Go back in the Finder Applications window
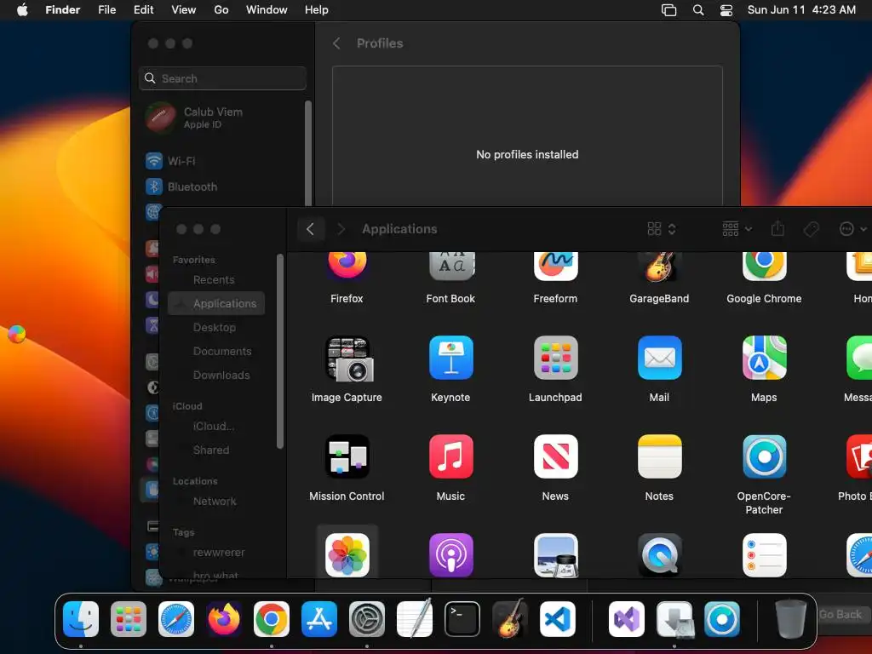Image resolution: width=872 pixels, height=654 pixels. coord(310,229)
